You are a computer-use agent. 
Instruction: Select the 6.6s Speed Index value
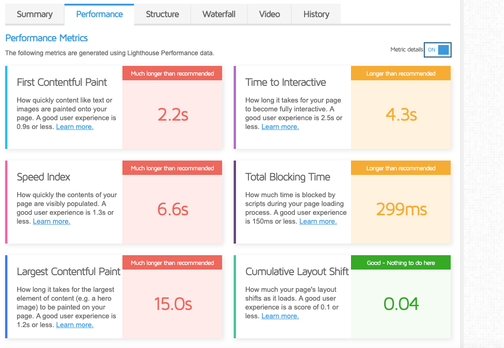[x=172, y=209]
